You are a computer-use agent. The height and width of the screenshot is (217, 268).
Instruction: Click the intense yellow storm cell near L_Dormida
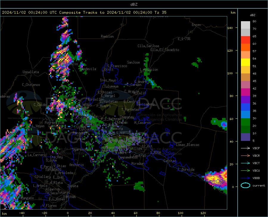click(214, 178)
